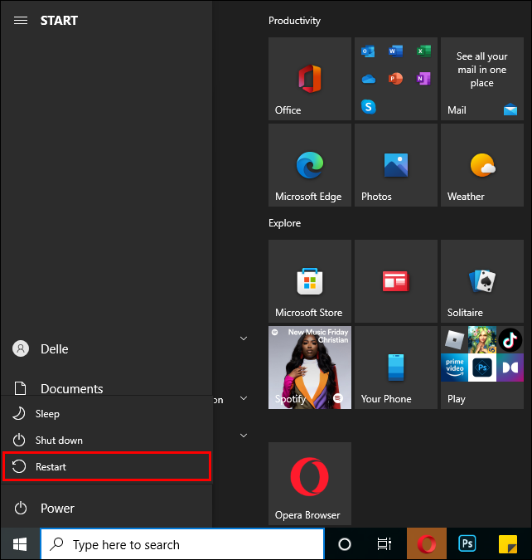Choose Restart from the power menu
This screenshot has width=532, height=560.
(x=106, y=467)
